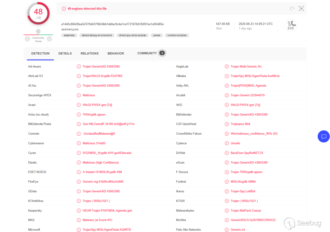Click warning icon in Comodo row
The image size is (330, 232).
click(x=79, y=134)
